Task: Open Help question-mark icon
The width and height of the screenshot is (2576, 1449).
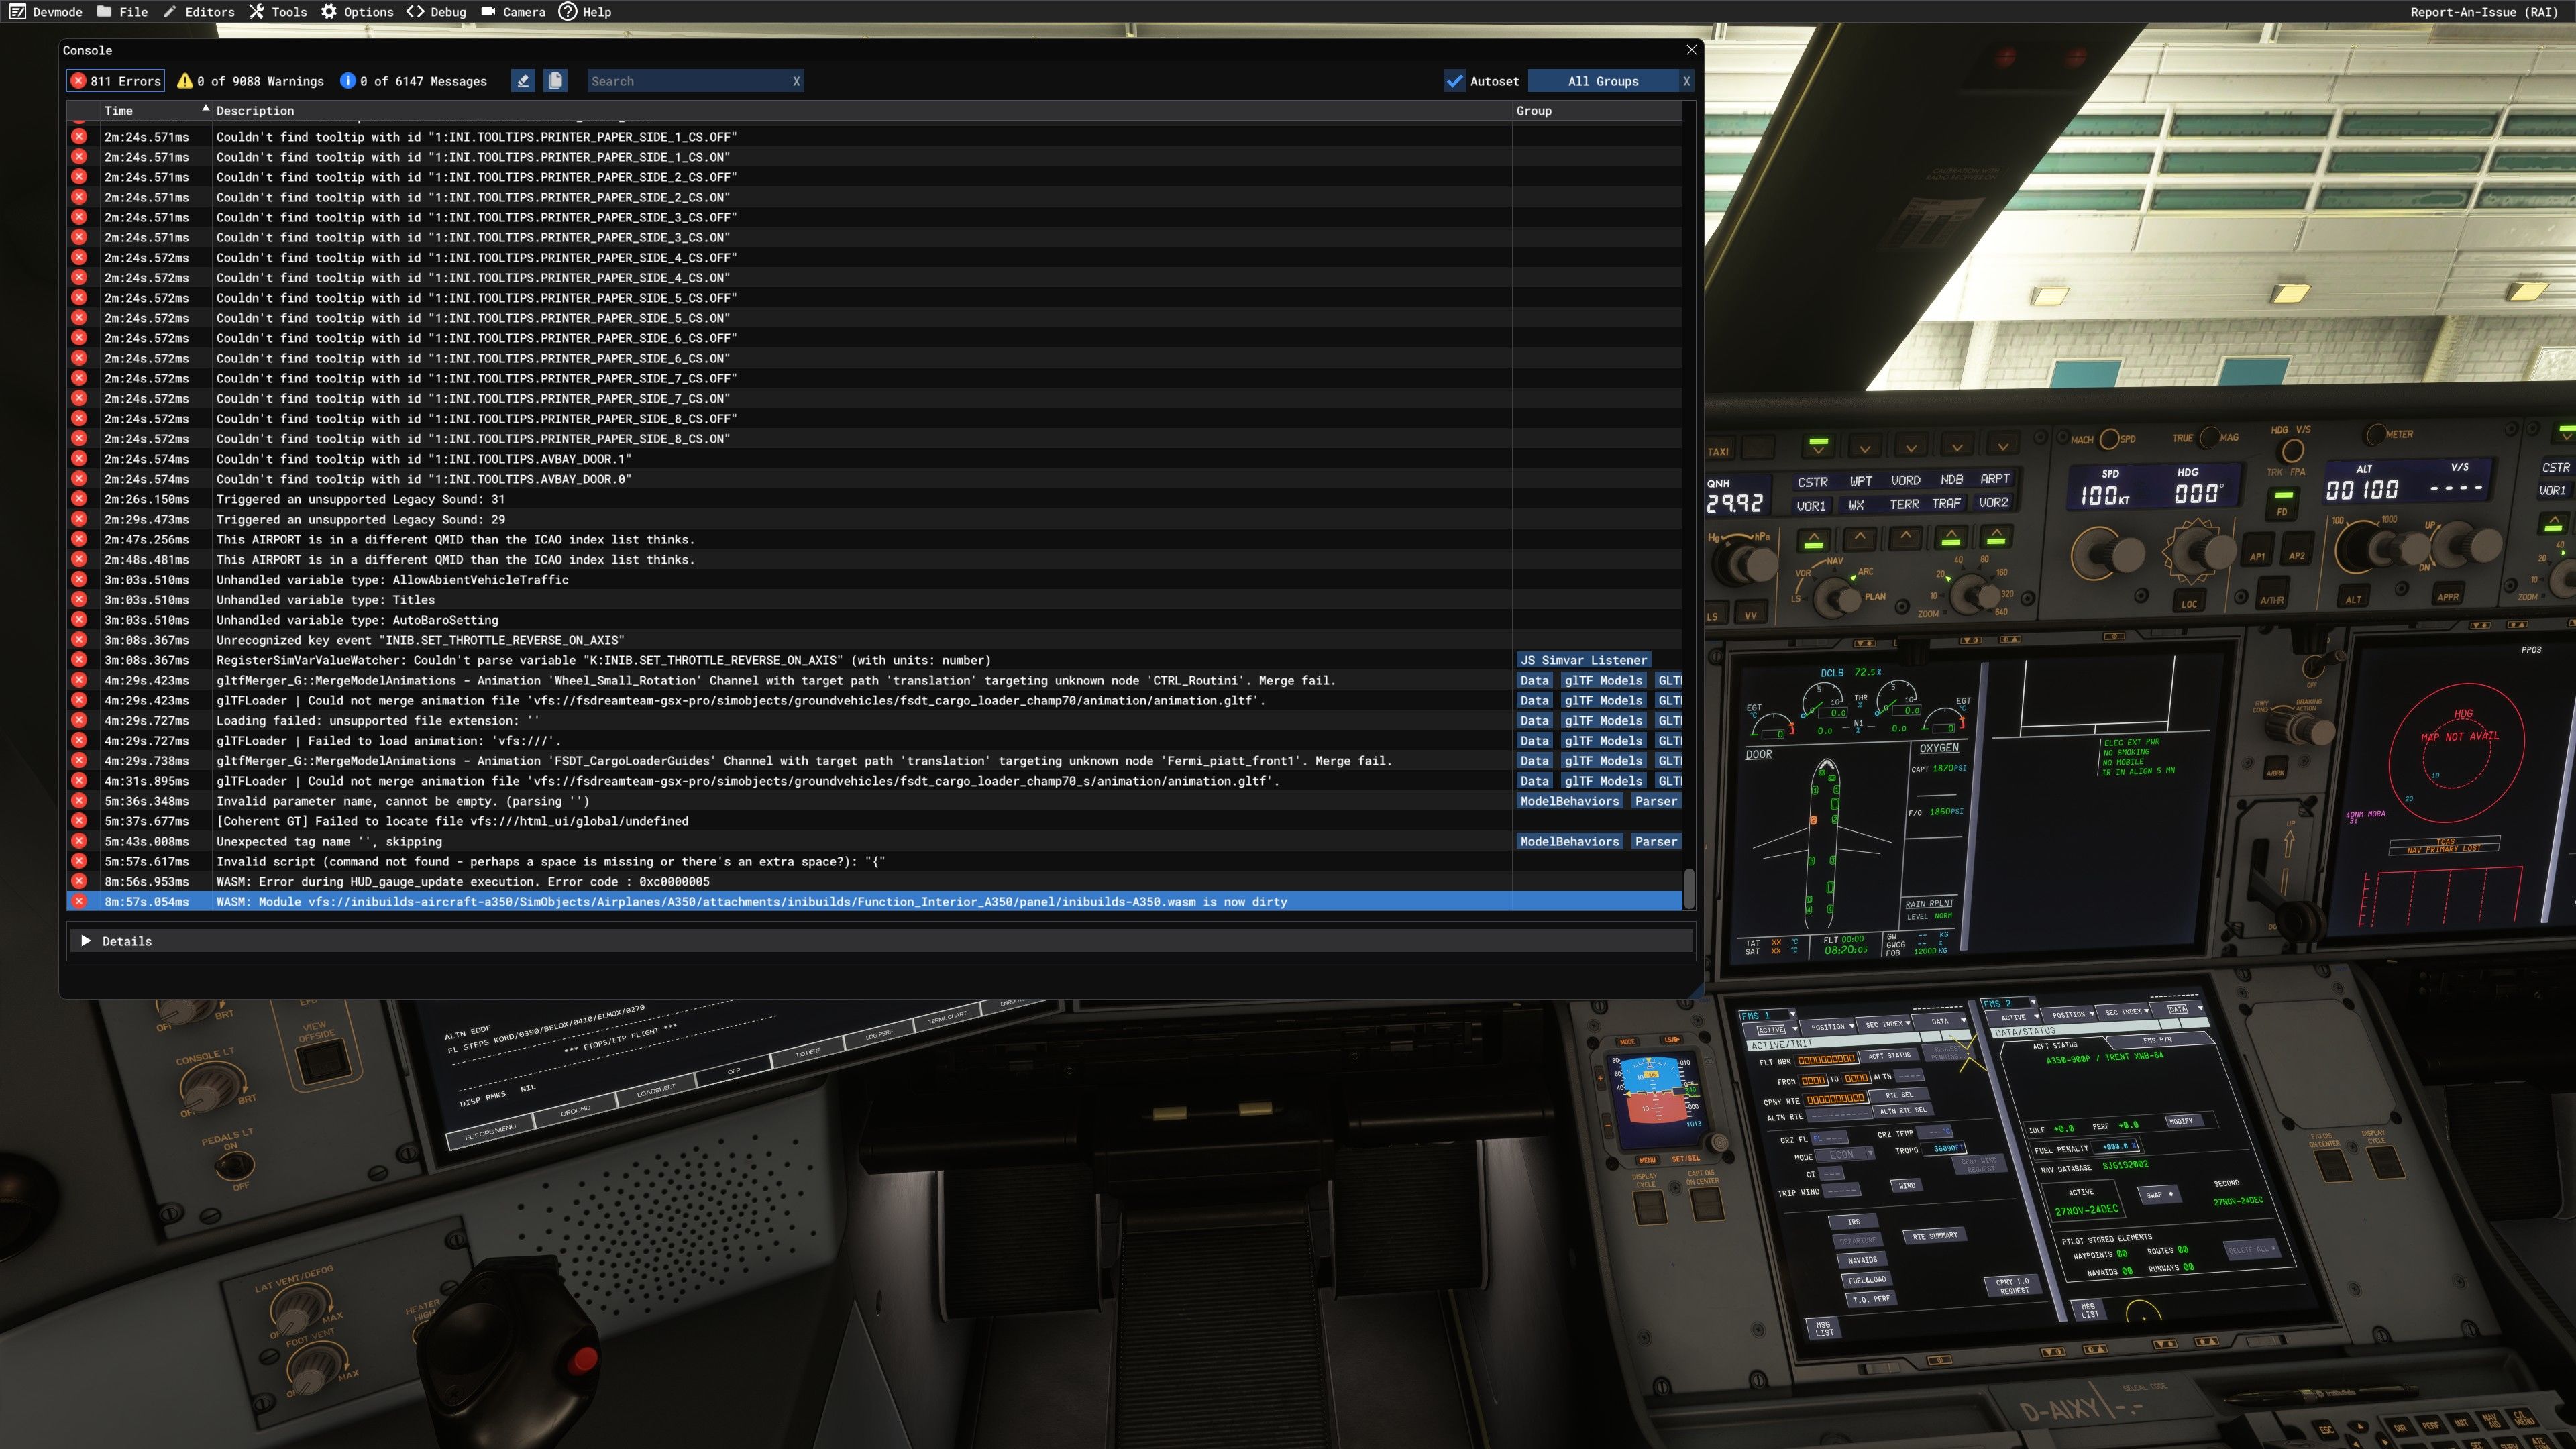Action: coord(568,12)
